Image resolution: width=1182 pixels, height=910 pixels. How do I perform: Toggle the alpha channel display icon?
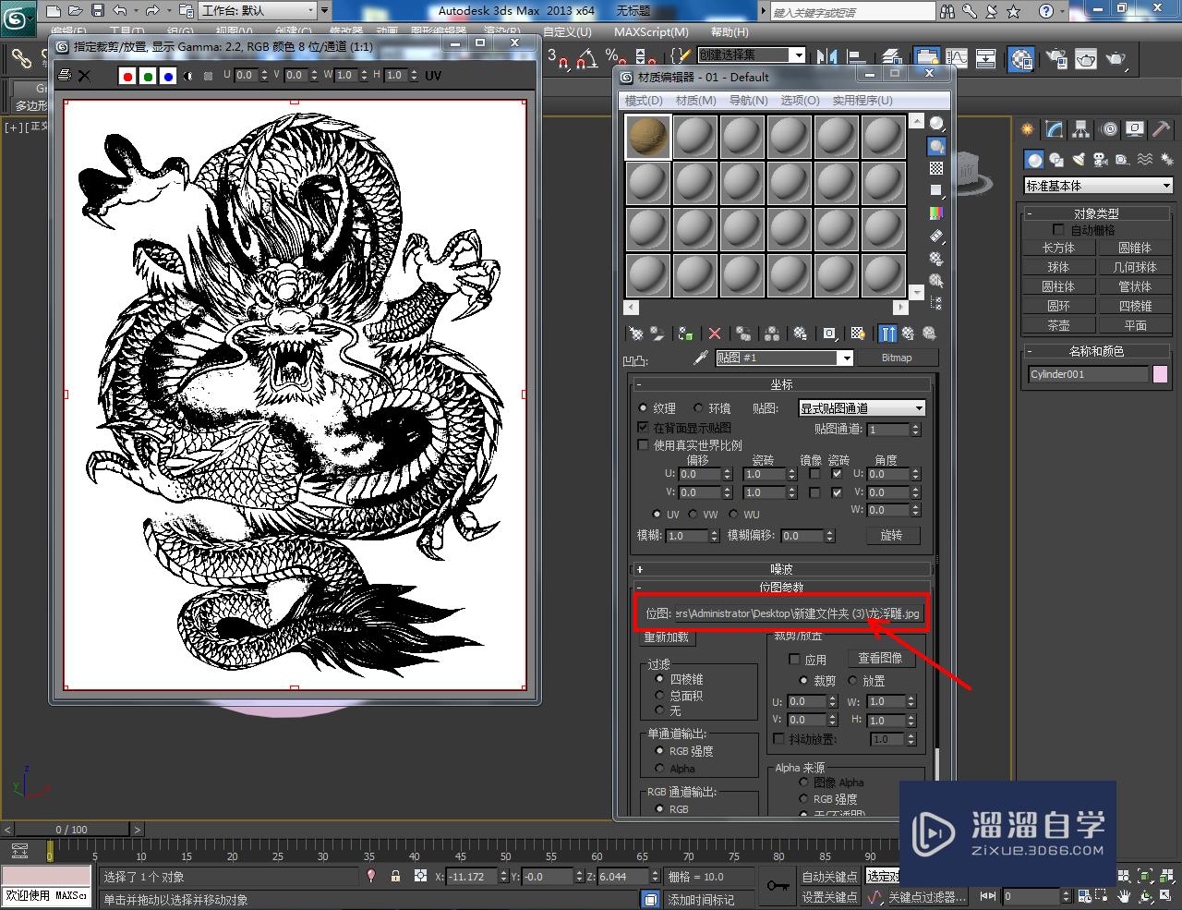point(189,76)
